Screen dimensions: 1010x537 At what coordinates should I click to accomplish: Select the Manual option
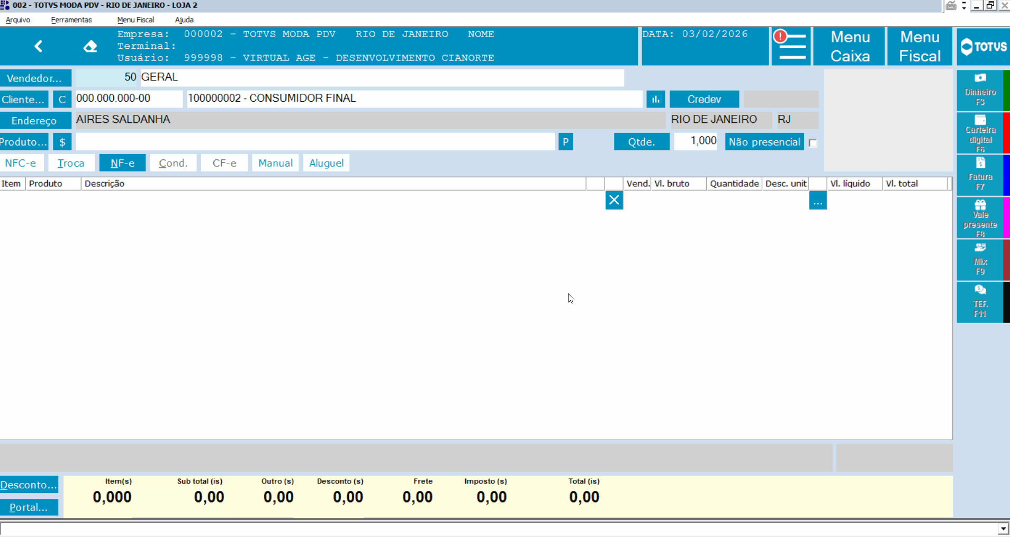pos(275,163)
